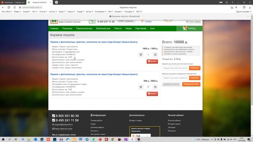
Task: Open the first product title link in cart
Action: click(94, 42)
